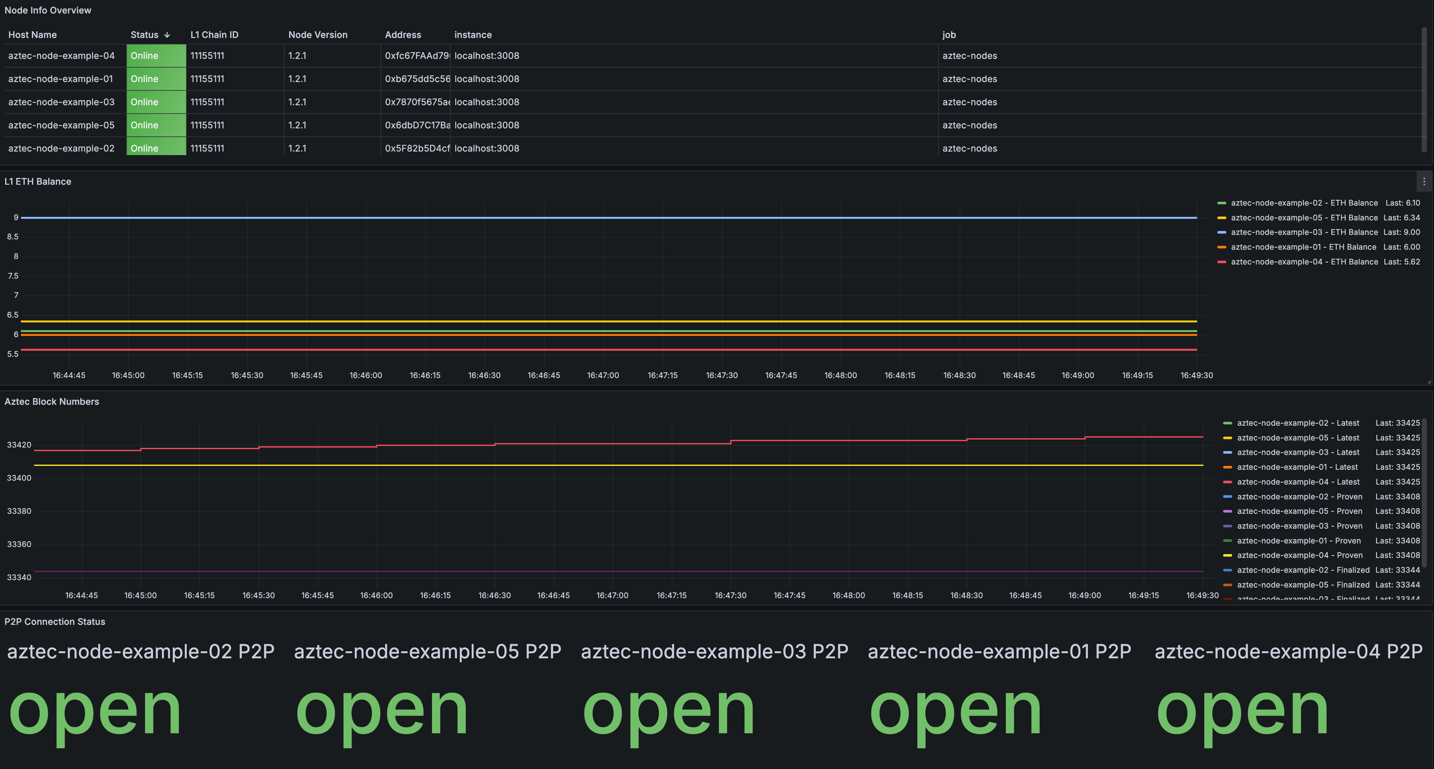Image resolution: width=1434 pixels, height=769 pixels.
Task: Select host name aztec-node-example-03 table cell
Action: [x=65, y=102]
